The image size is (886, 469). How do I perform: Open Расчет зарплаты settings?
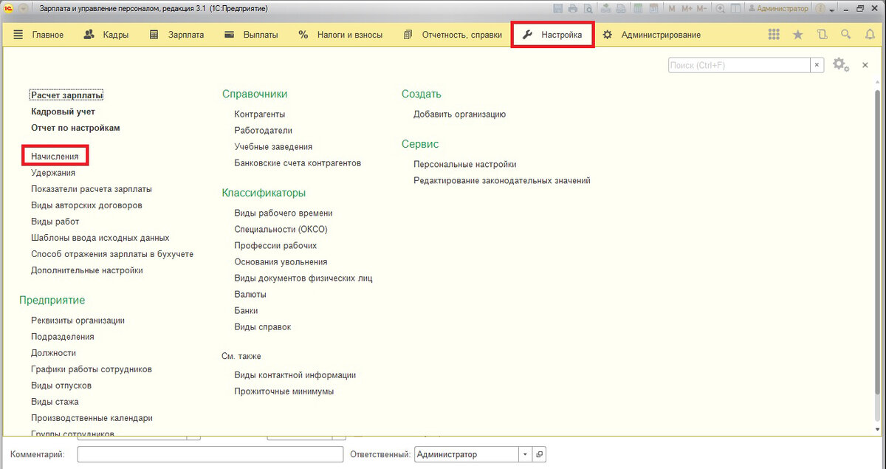pos(66,95)
